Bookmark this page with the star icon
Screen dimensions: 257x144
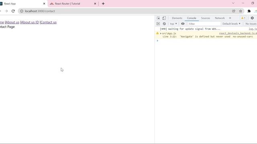241,11
